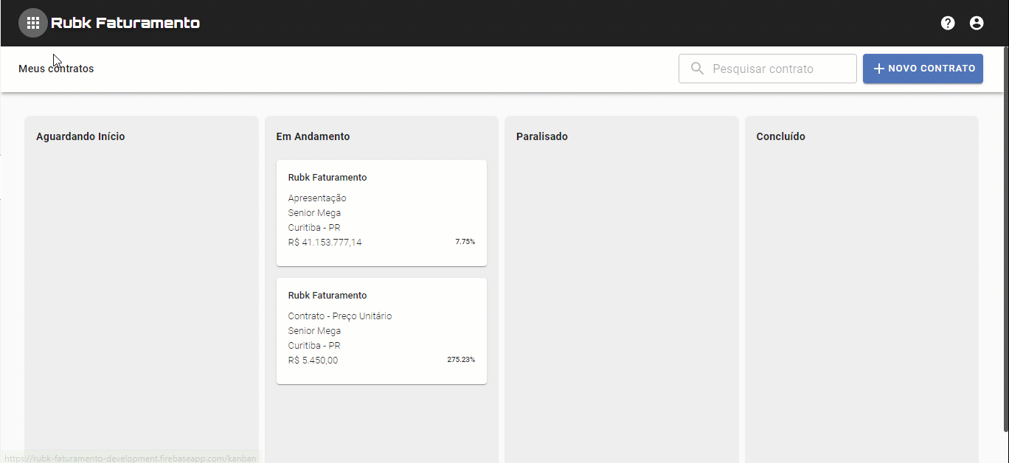Click the 7.75% progress value
1009x463 pixels.
pyautogui.click(x=465, y=242)
